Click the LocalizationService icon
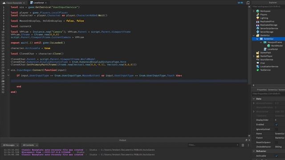Viewport: 285px width, 160px height. [257, 67]
